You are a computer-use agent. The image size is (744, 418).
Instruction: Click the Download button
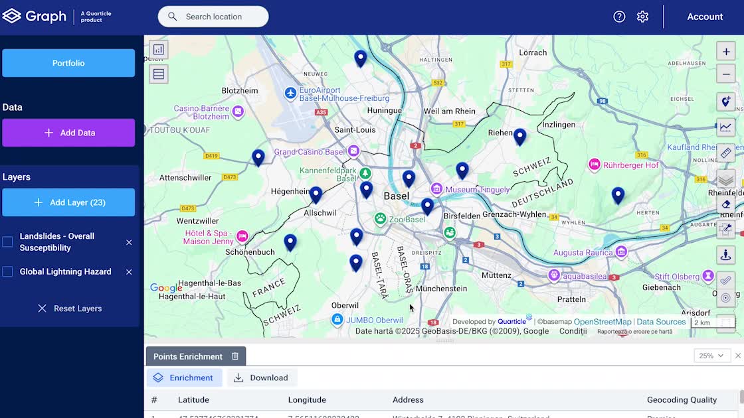pos(262,378)
